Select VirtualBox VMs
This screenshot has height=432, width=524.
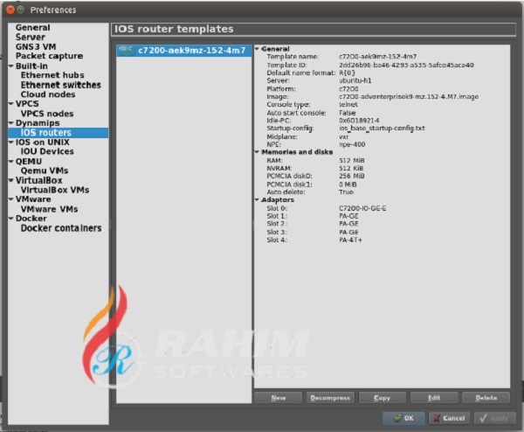55,190
